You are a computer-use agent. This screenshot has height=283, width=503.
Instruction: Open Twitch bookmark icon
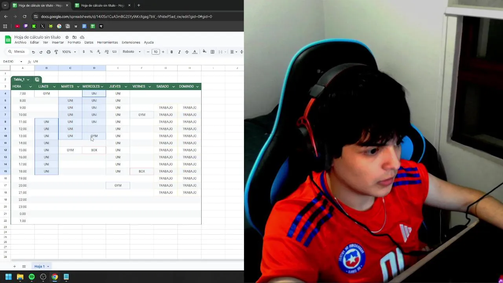26,26
